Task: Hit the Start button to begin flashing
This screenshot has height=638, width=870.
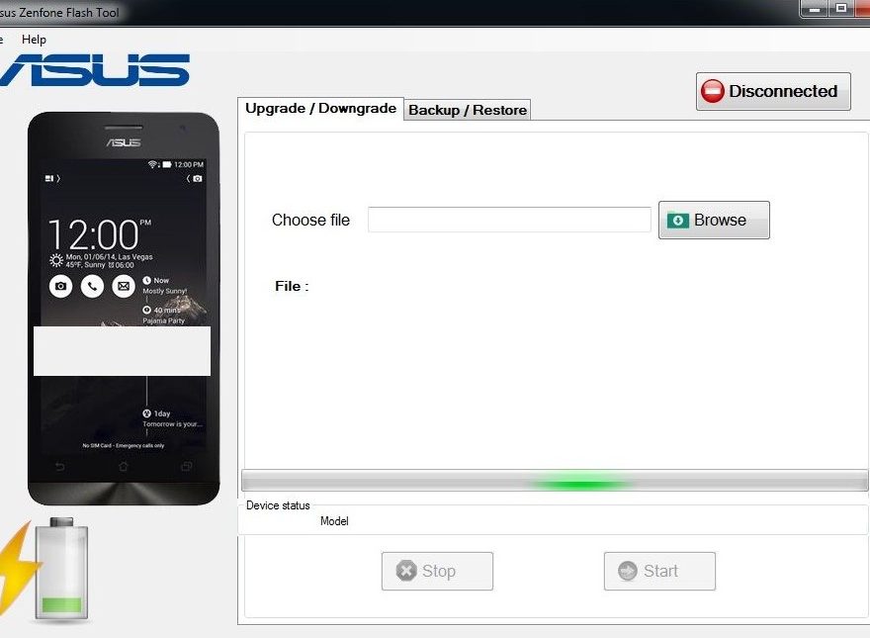Action: 659,571
